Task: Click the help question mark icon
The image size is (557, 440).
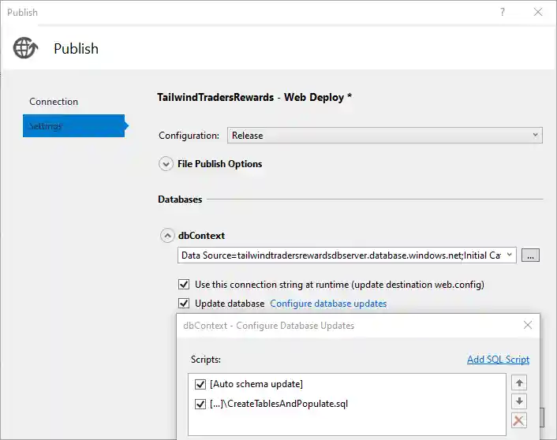Action: pos(502,12)
